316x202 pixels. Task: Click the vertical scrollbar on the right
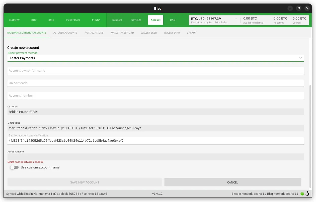click(x=311, y=136)
